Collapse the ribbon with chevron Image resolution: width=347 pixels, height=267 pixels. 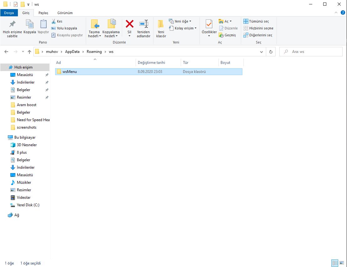[336, 13]
